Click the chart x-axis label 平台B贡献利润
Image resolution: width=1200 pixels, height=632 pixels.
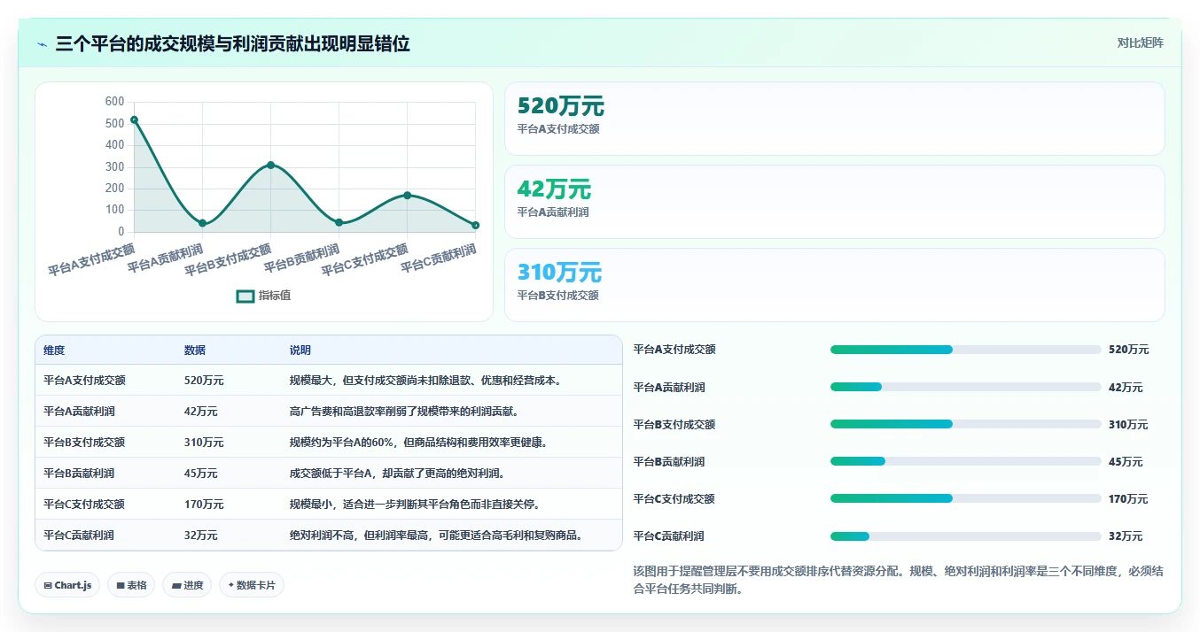click(x=301, y=258)
